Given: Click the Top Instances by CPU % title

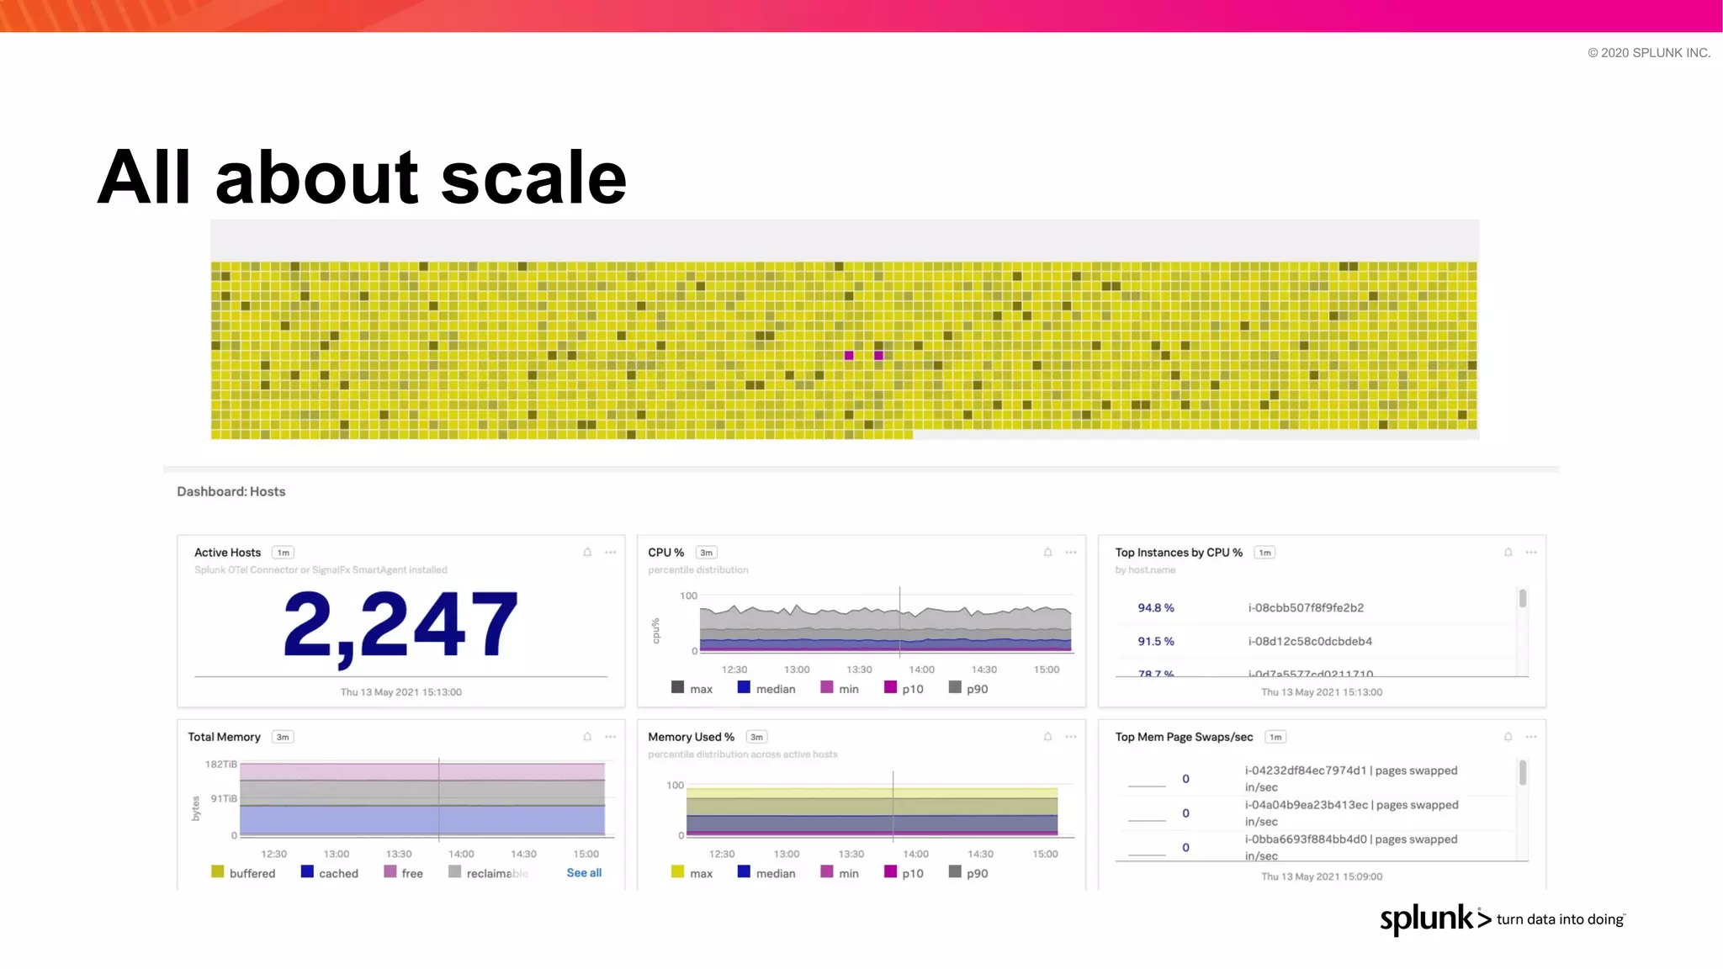Looking at the screenshot, I should coord(1179,553).
